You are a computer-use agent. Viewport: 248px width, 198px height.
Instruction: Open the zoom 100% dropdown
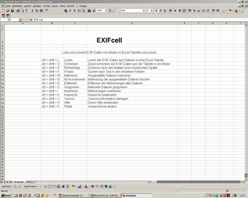106,11
